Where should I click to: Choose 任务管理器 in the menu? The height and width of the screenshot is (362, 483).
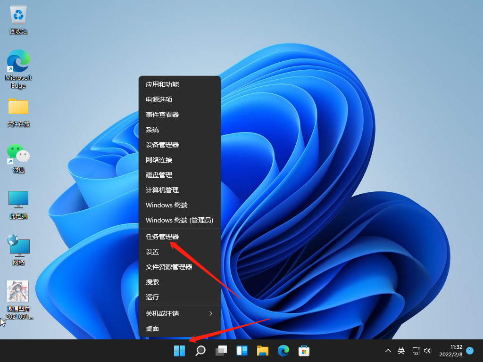(x=162, y=237)
